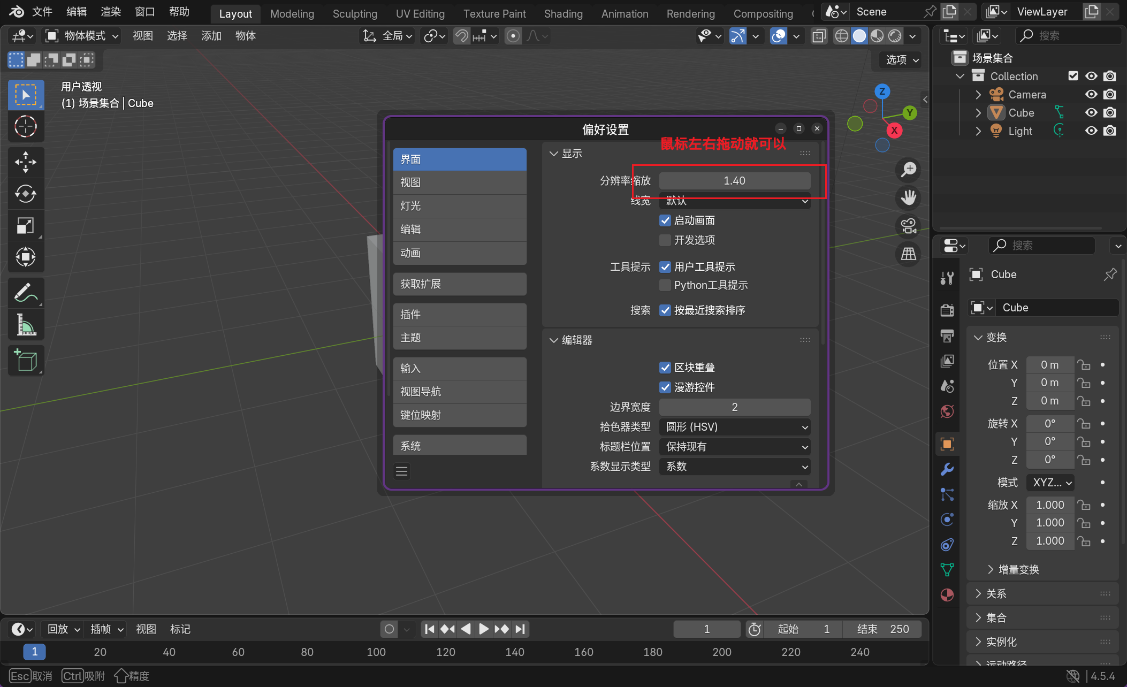The width and height of the screenshot is (1127, 687).
Task: Open the 获取扩展 preferences section
Action: coord(460,284)
